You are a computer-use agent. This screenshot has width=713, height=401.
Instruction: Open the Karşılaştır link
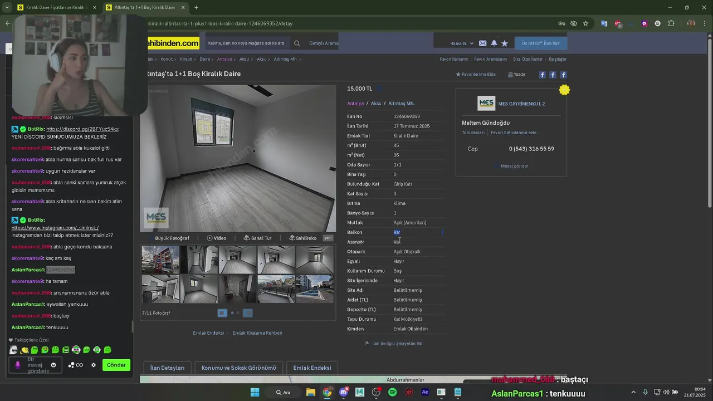(x=558, y=59)
